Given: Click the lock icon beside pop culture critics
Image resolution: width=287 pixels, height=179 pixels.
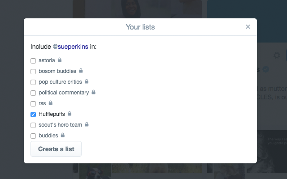Looking at the screenshot, I should tap(87, 81).
